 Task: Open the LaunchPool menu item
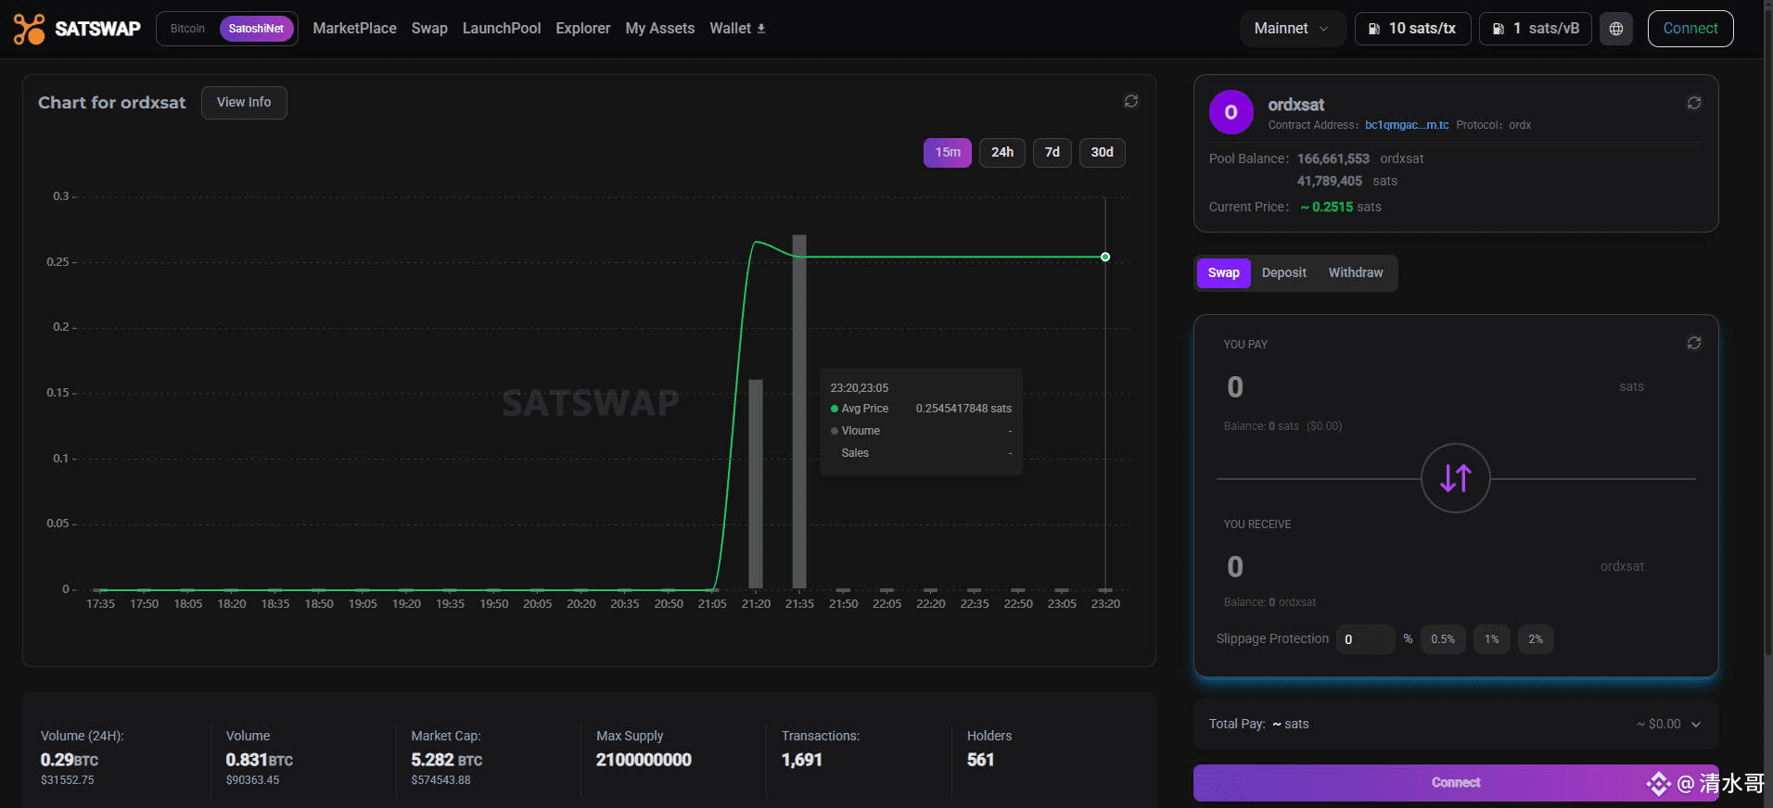pyautogui.click(x=501, y=29)
